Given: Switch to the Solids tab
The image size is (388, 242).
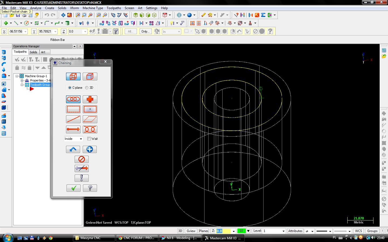Looking at the screenshot, I should pos(33,52).
